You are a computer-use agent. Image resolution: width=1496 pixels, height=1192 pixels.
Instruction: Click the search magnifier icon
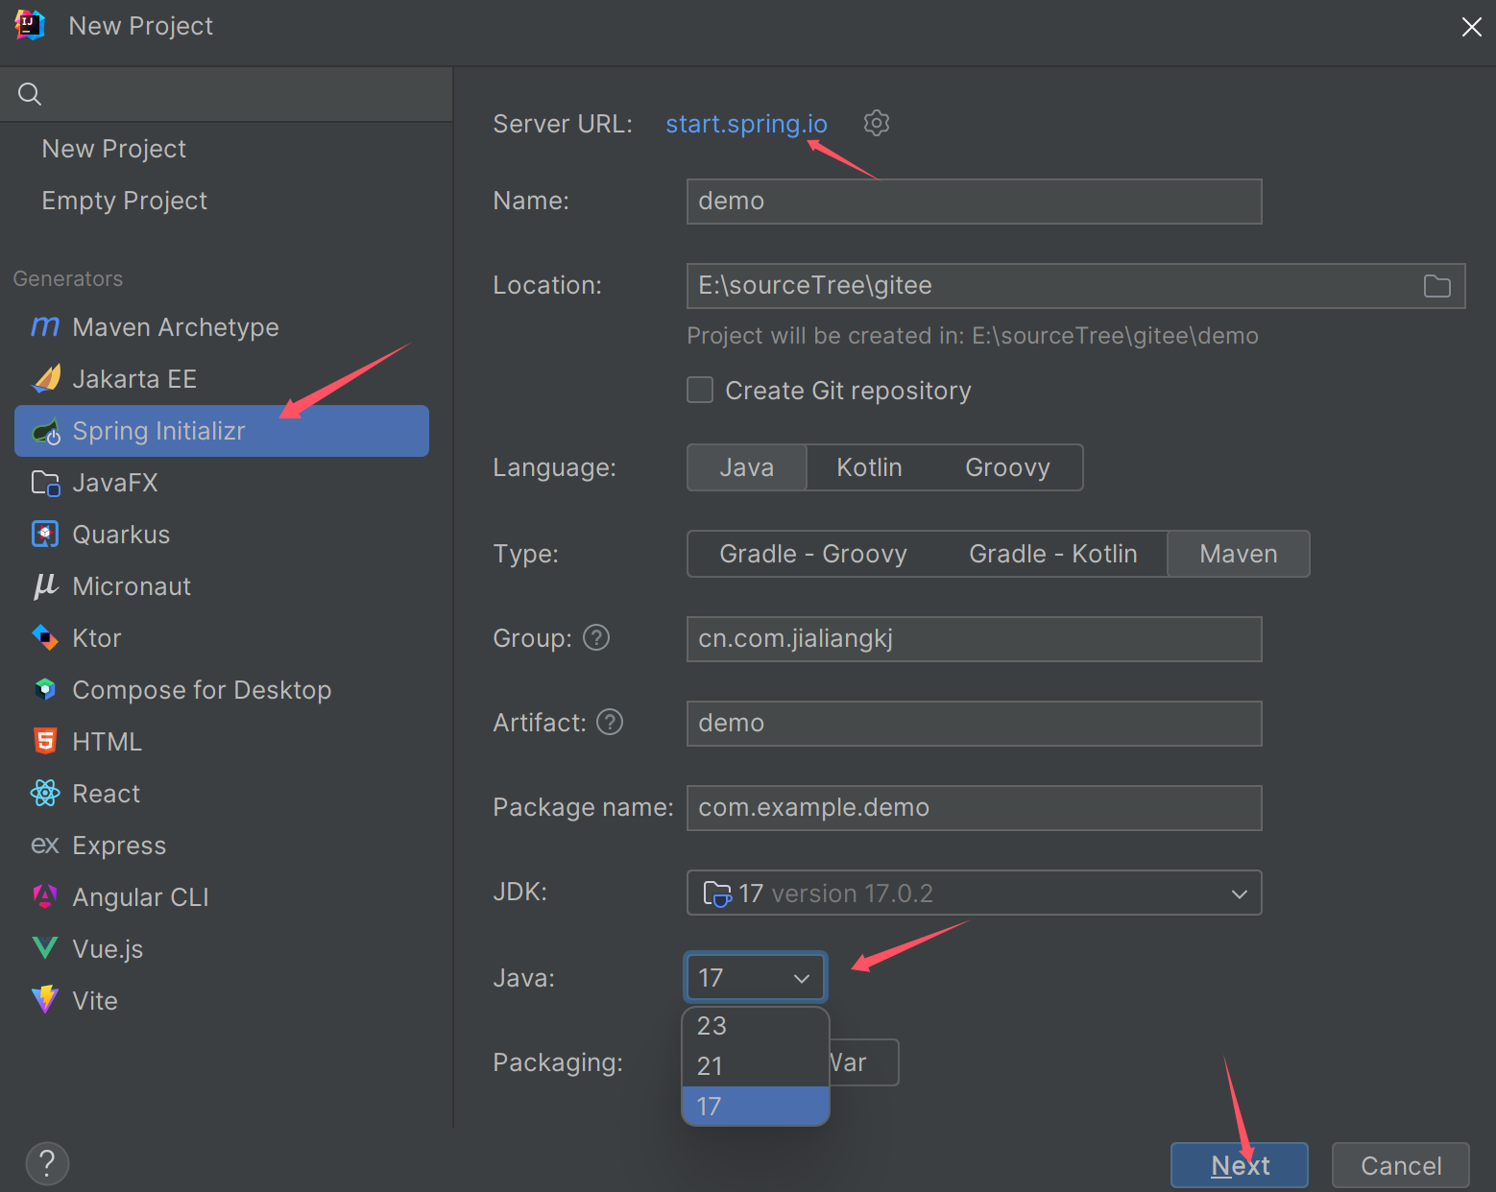pos(30,94)
